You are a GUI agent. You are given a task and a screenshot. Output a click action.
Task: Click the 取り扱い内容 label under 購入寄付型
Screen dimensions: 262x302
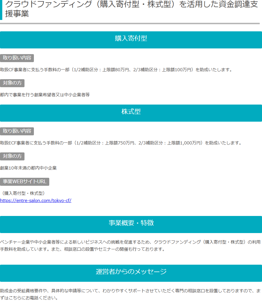(x=17, y=58)
